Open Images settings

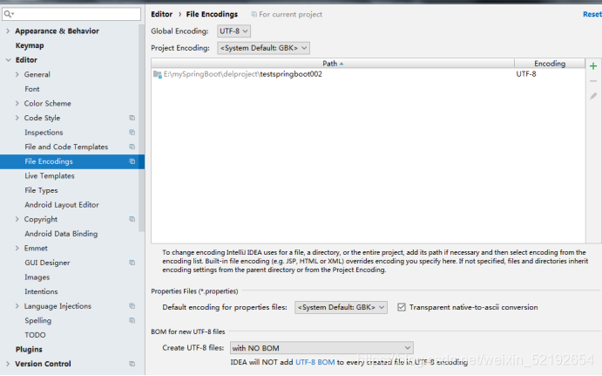37,277
